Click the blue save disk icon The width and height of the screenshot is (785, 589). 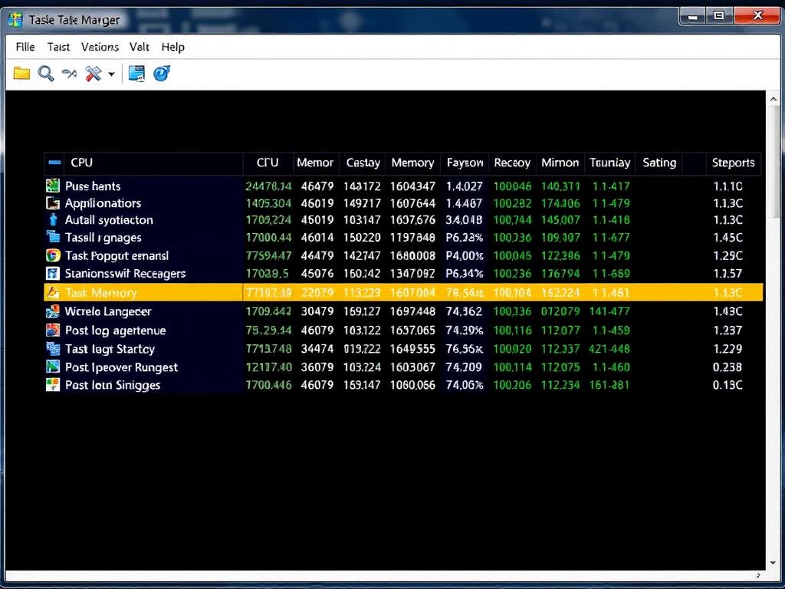pyautogui.click(x=136, y=74)
